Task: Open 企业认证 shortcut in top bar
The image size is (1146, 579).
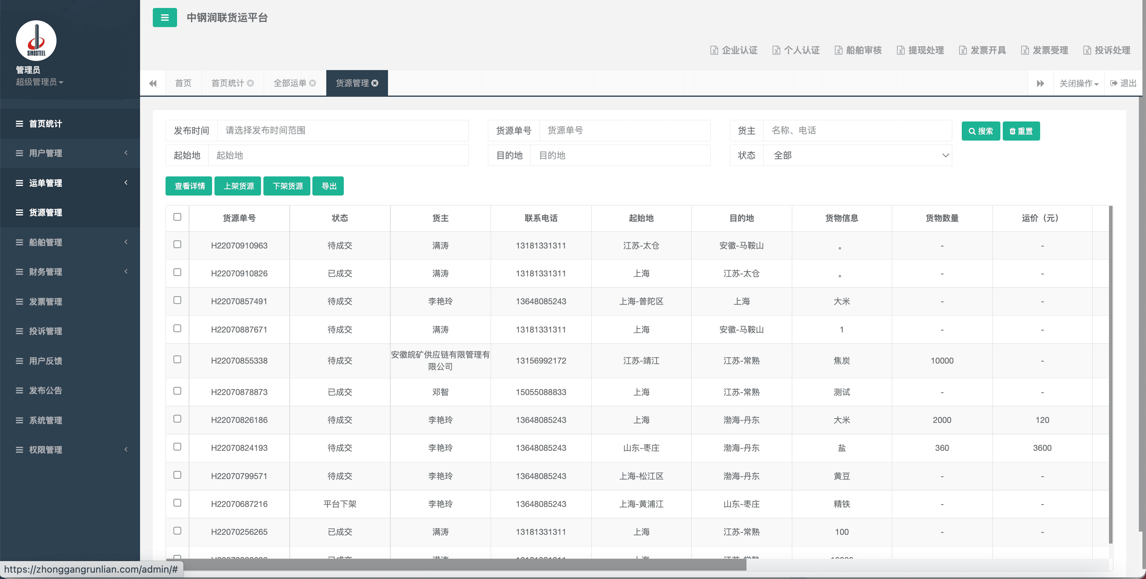Action: pos(734,50)
